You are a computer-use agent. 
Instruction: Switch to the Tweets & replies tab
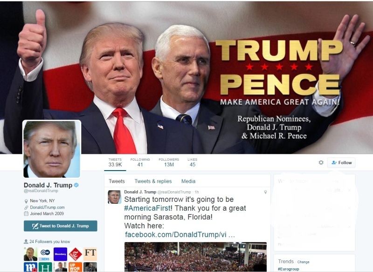click(x=153, y=181)
